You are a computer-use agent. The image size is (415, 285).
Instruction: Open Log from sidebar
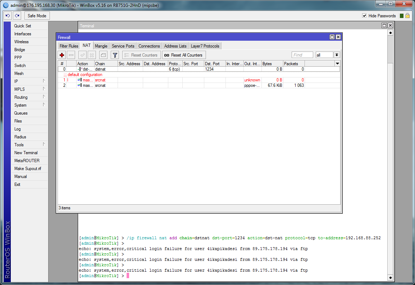point(29,129)
